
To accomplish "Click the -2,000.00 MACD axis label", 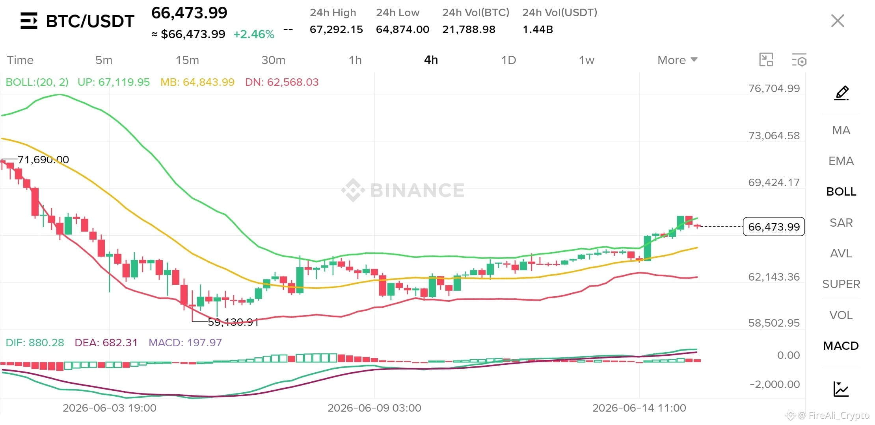I will (774, 384).
